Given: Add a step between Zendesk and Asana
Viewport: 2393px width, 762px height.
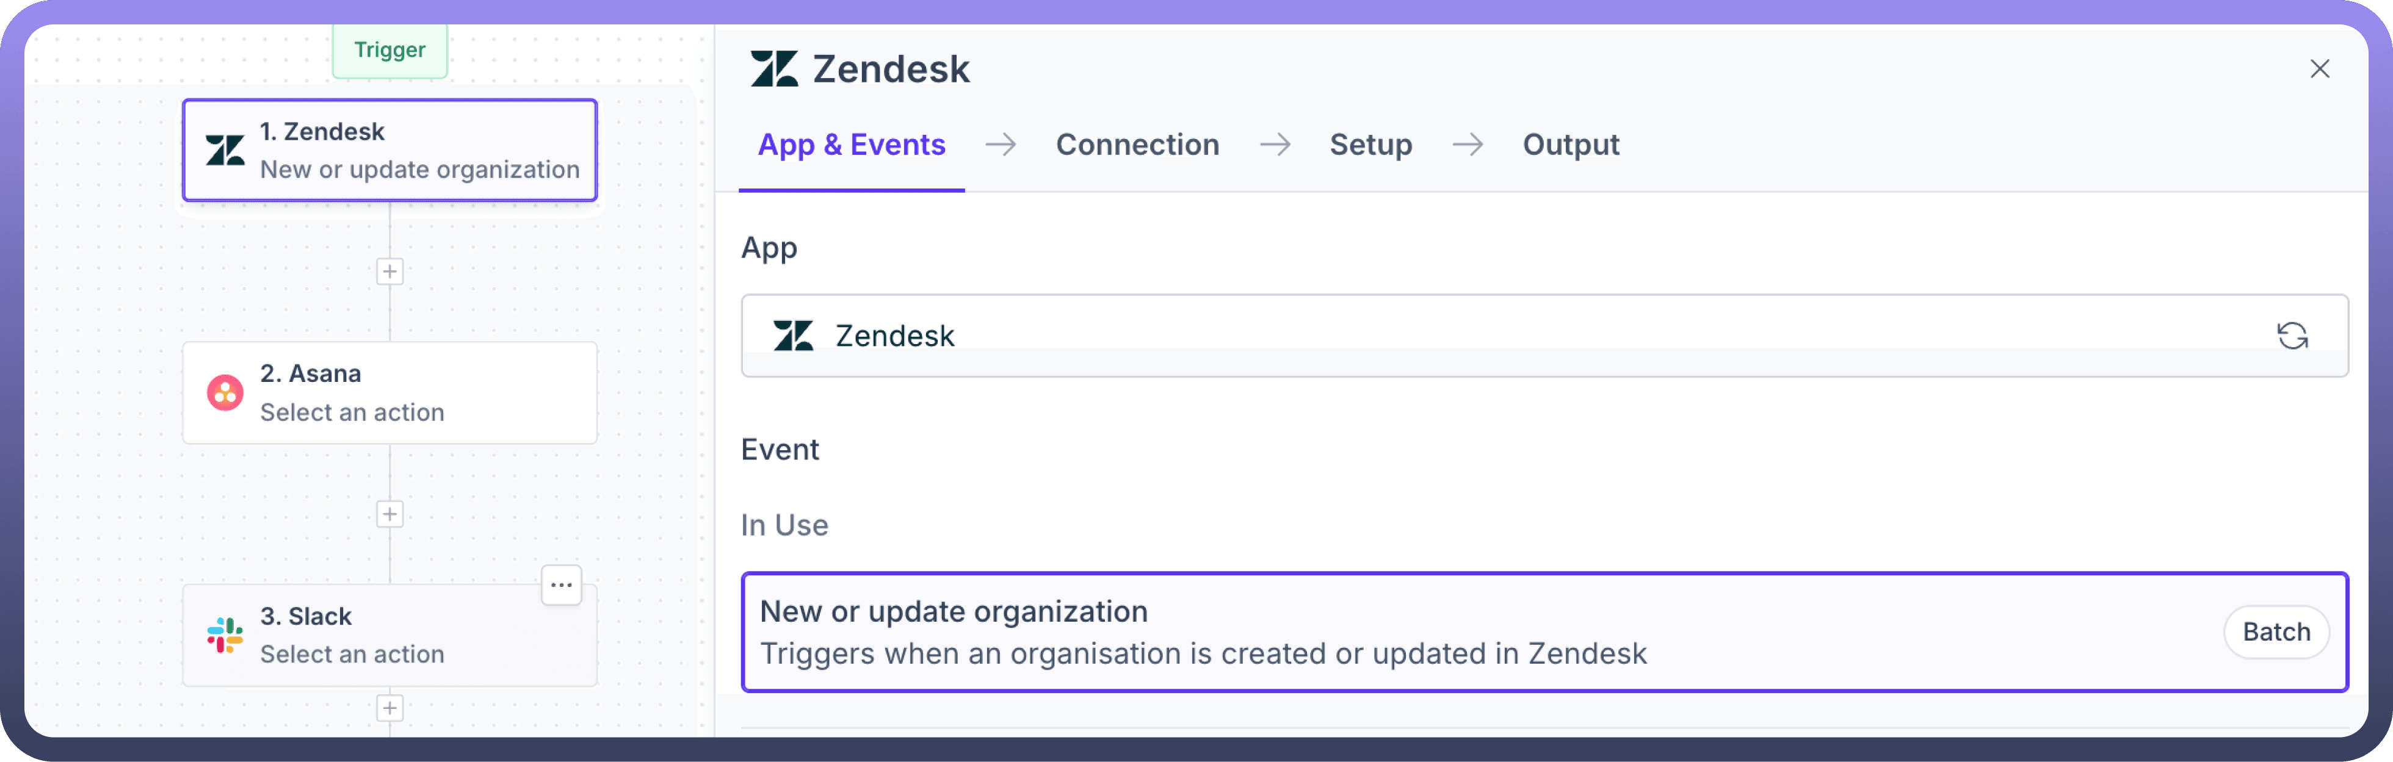Looking at the screenshot, I should coord(389,272).
